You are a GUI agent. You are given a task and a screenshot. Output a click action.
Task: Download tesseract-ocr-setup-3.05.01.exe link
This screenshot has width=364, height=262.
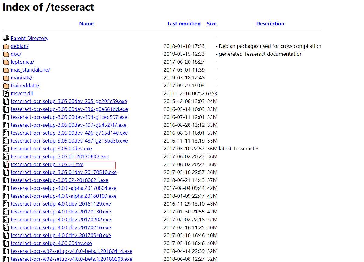click(x=47, y=164)
